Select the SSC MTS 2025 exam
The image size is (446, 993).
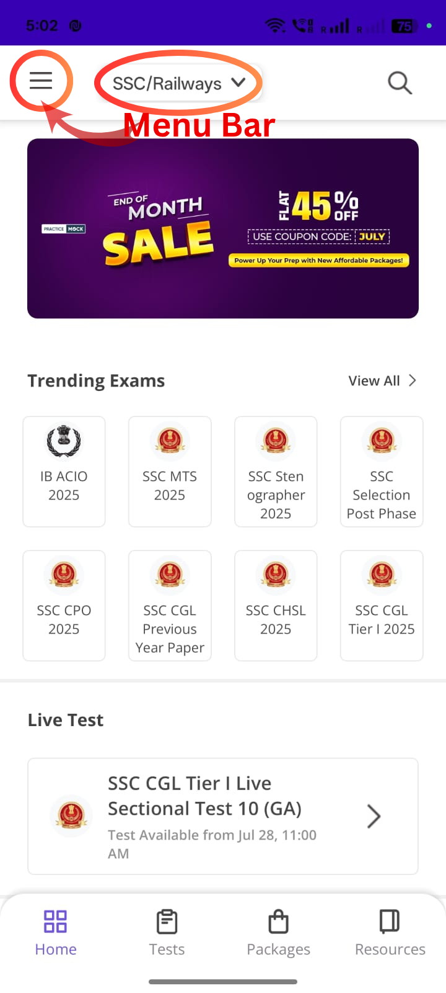pyautogui.click(x=170, y=472)
